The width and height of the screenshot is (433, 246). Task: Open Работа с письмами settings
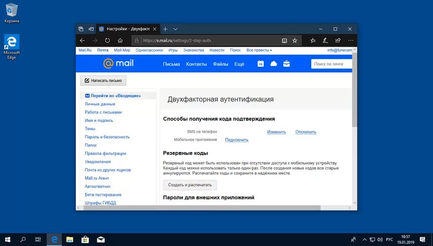103,112
